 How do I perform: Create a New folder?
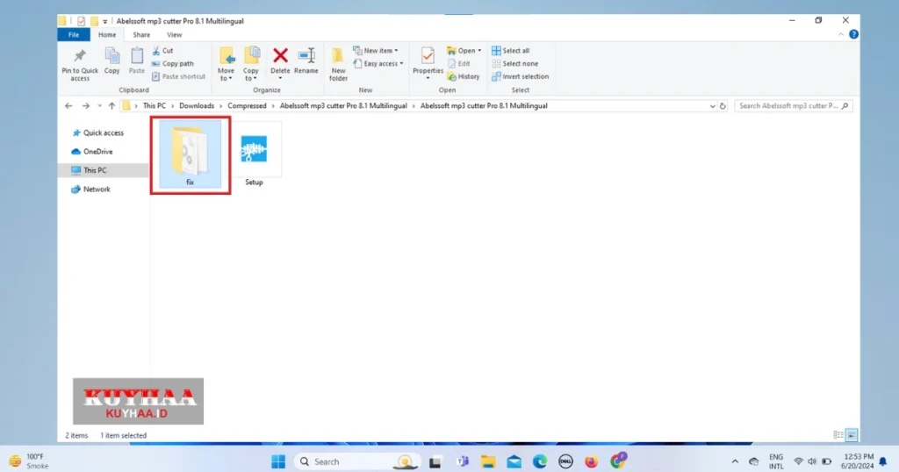click(338, 65)
